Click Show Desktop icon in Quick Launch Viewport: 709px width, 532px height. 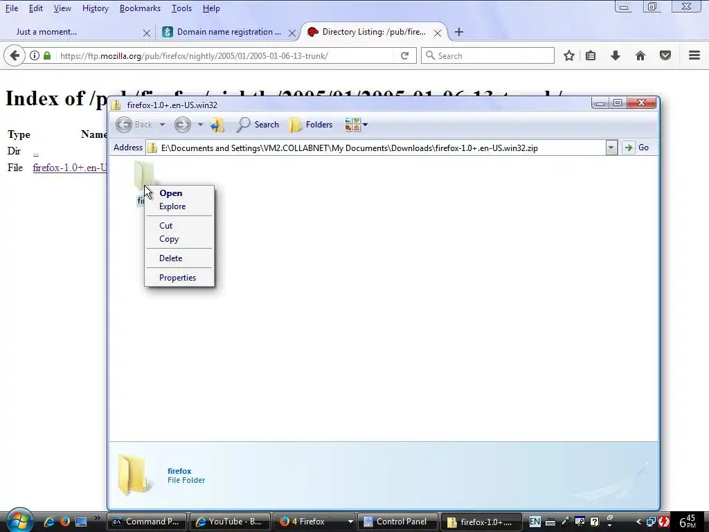coord(81,522)
